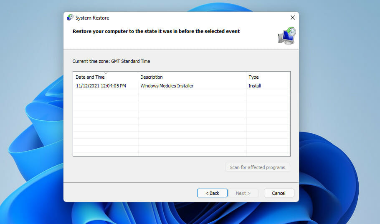Image resolution: width=380 pixels, height=224 pixels.
Task: Close the System Restore dialog
Action: coord(292,17)
